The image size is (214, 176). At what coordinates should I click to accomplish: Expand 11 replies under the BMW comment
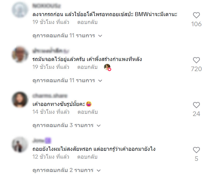pyautogui.click(x=67, y=36)
